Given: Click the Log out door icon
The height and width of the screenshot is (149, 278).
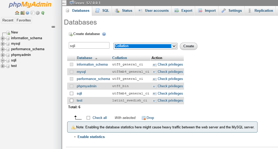Looking at the screenshot, I should [x=22, y=13].
